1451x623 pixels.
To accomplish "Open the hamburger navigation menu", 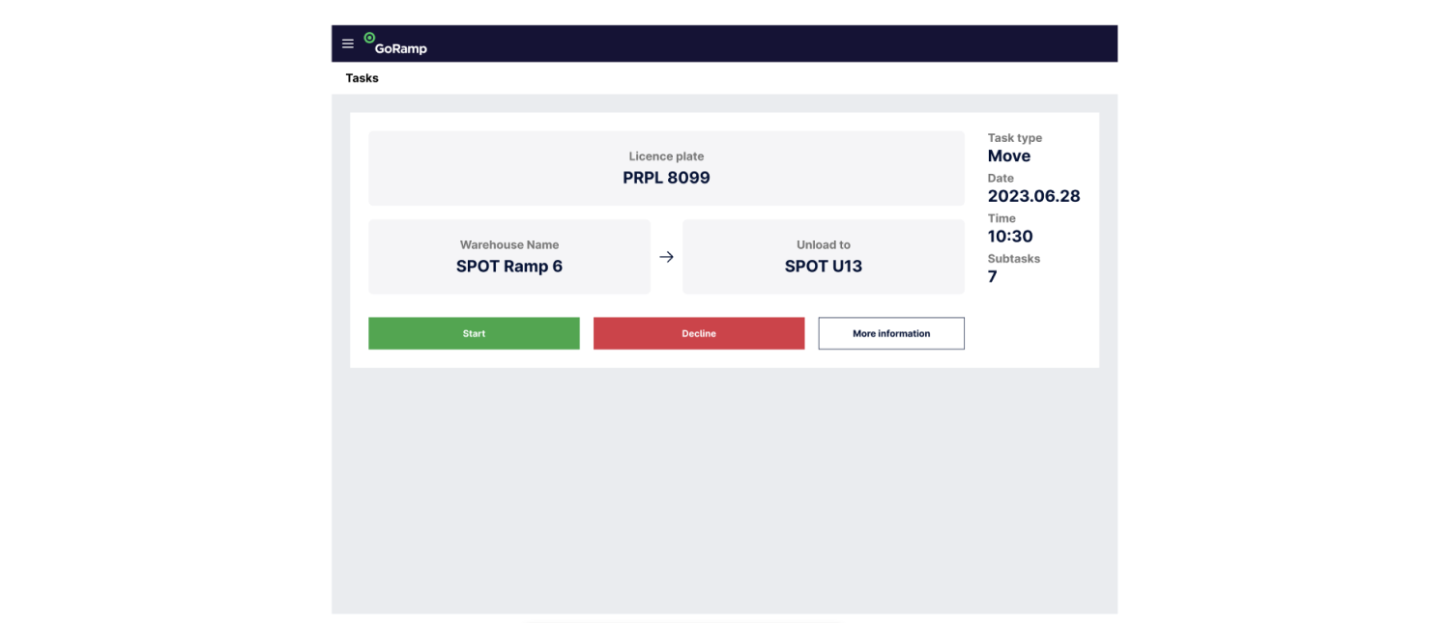I will pyautogui.click(x=348, y=44).
